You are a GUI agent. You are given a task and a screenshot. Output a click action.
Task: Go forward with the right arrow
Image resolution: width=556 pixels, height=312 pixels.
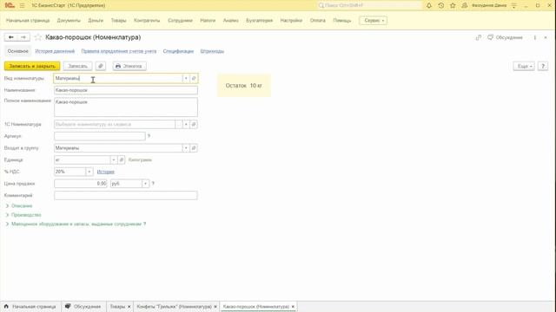tap(23, 37)
